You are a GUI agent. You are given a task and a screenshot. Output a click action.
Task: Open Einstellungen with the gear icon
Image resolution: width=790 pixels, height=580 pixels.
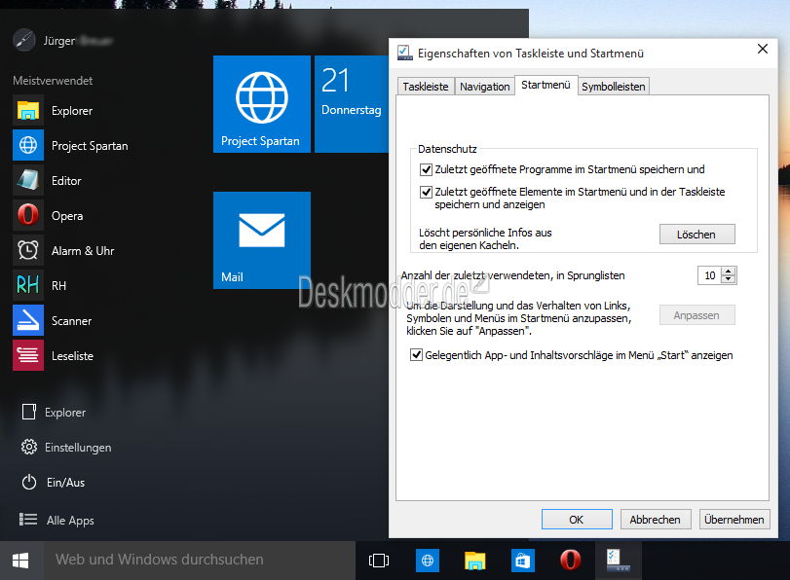pos(65,447)
